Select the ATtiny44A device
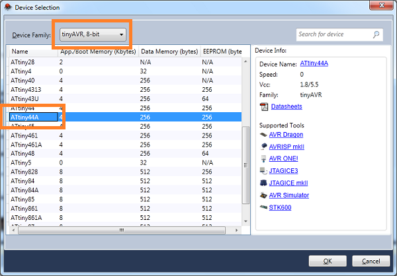The width and height of the screenshot is (397, 276). click(x=126, y=117)
